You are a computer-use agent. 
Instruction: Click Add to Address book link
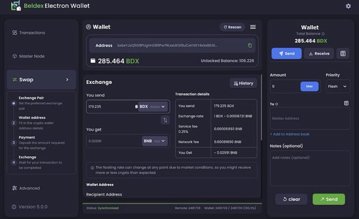[x=290, y=134]
